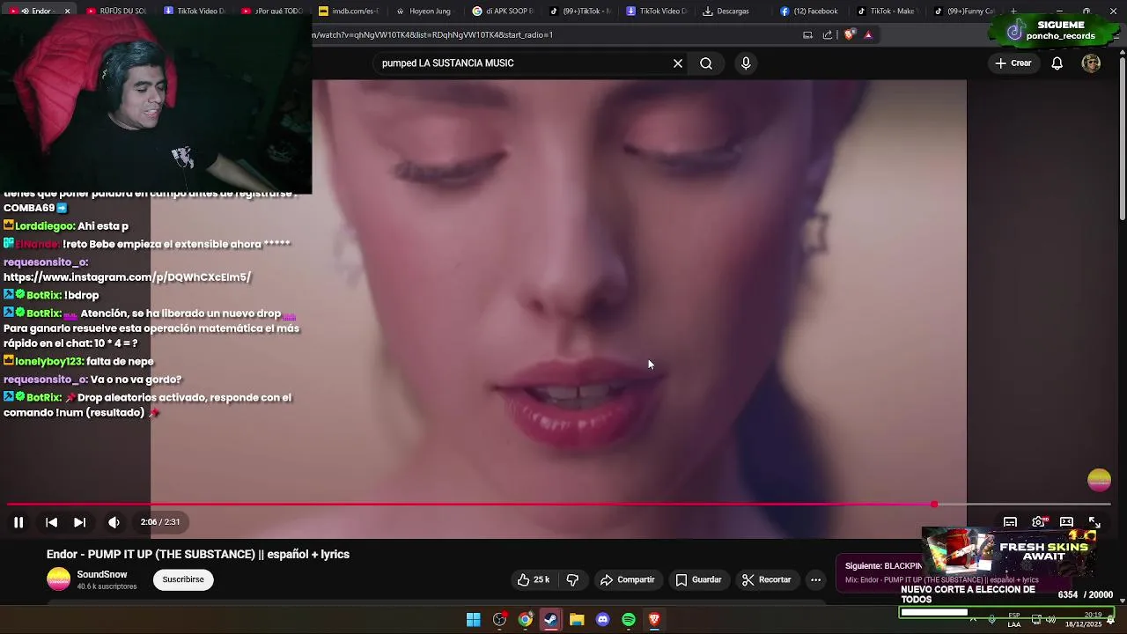Image resolution: width=1127 pixels, height=634 pixels.
Task: Mute the video player volume
Action: click(114, 522)
